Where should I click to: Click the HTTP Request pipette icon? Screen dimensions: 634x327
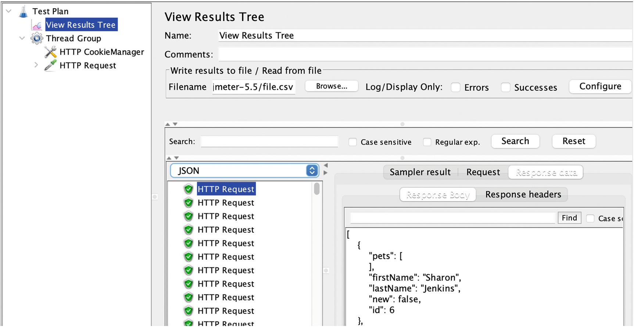coord(50,65)
